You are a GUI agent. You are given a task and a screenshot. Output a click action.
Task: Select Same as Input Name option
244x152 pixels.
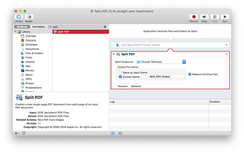point(120,72)
